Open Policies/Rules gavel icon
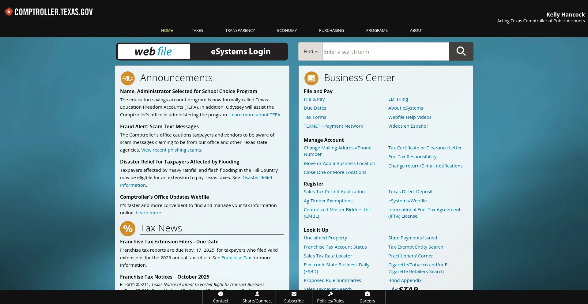The height and width of the screenshot is (304, 588). click(x=330, y=294)
